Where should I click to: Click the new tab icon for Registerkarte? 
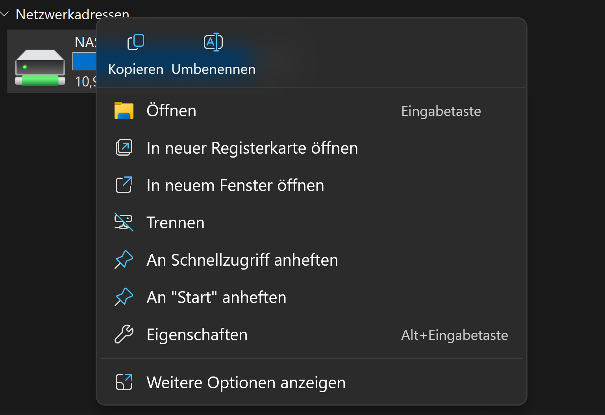click(124, 148)
